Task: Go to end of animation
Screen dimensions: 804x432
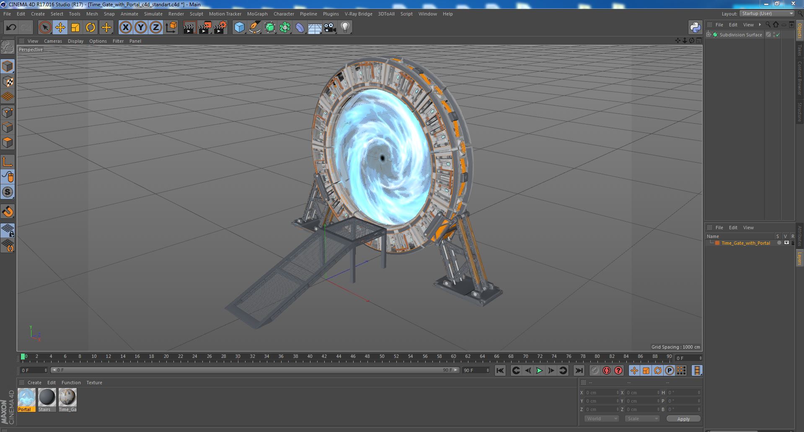Action: (579, 370)
